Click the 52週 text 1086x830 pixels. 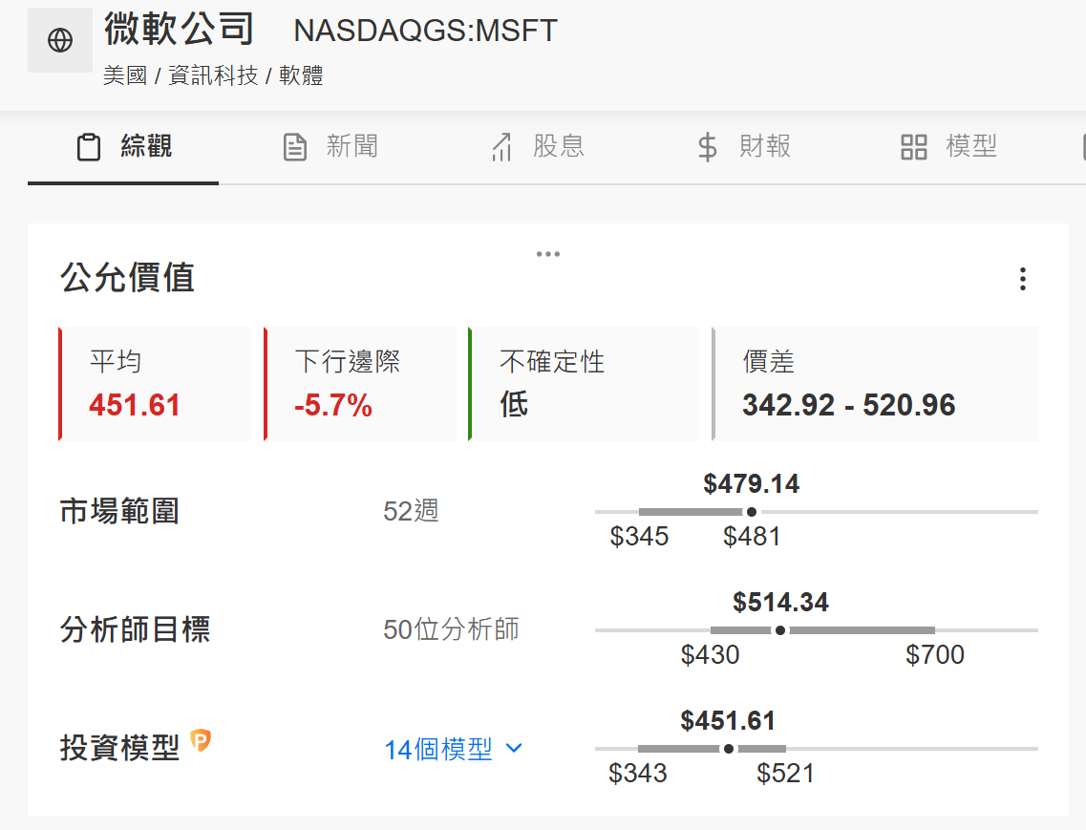412,511
